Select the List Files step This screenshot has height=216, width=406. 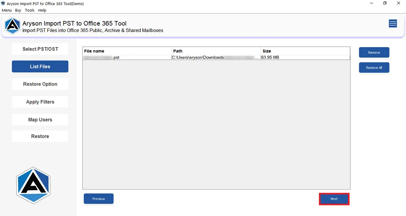[40, 67]
